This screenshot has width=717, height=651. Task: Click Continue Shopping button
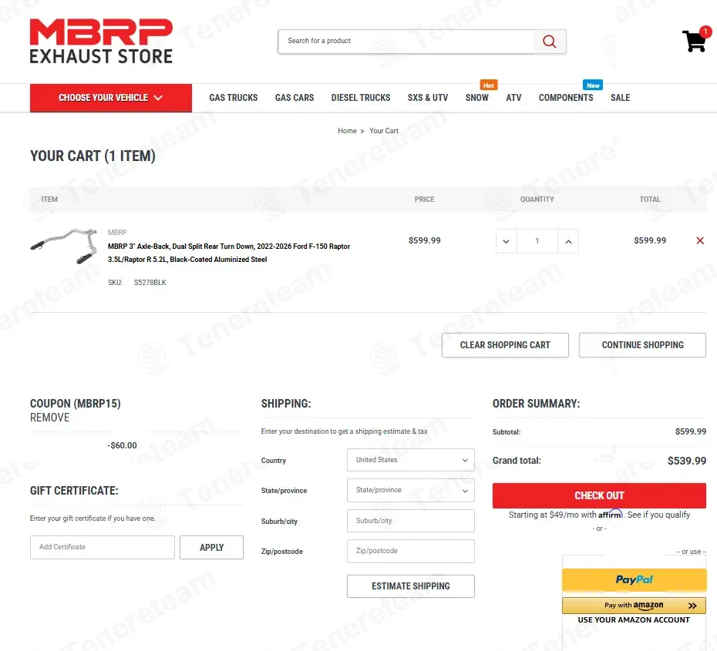pos(642,345)
